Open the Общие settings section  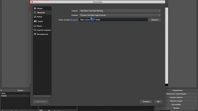[x=42, y=8]
